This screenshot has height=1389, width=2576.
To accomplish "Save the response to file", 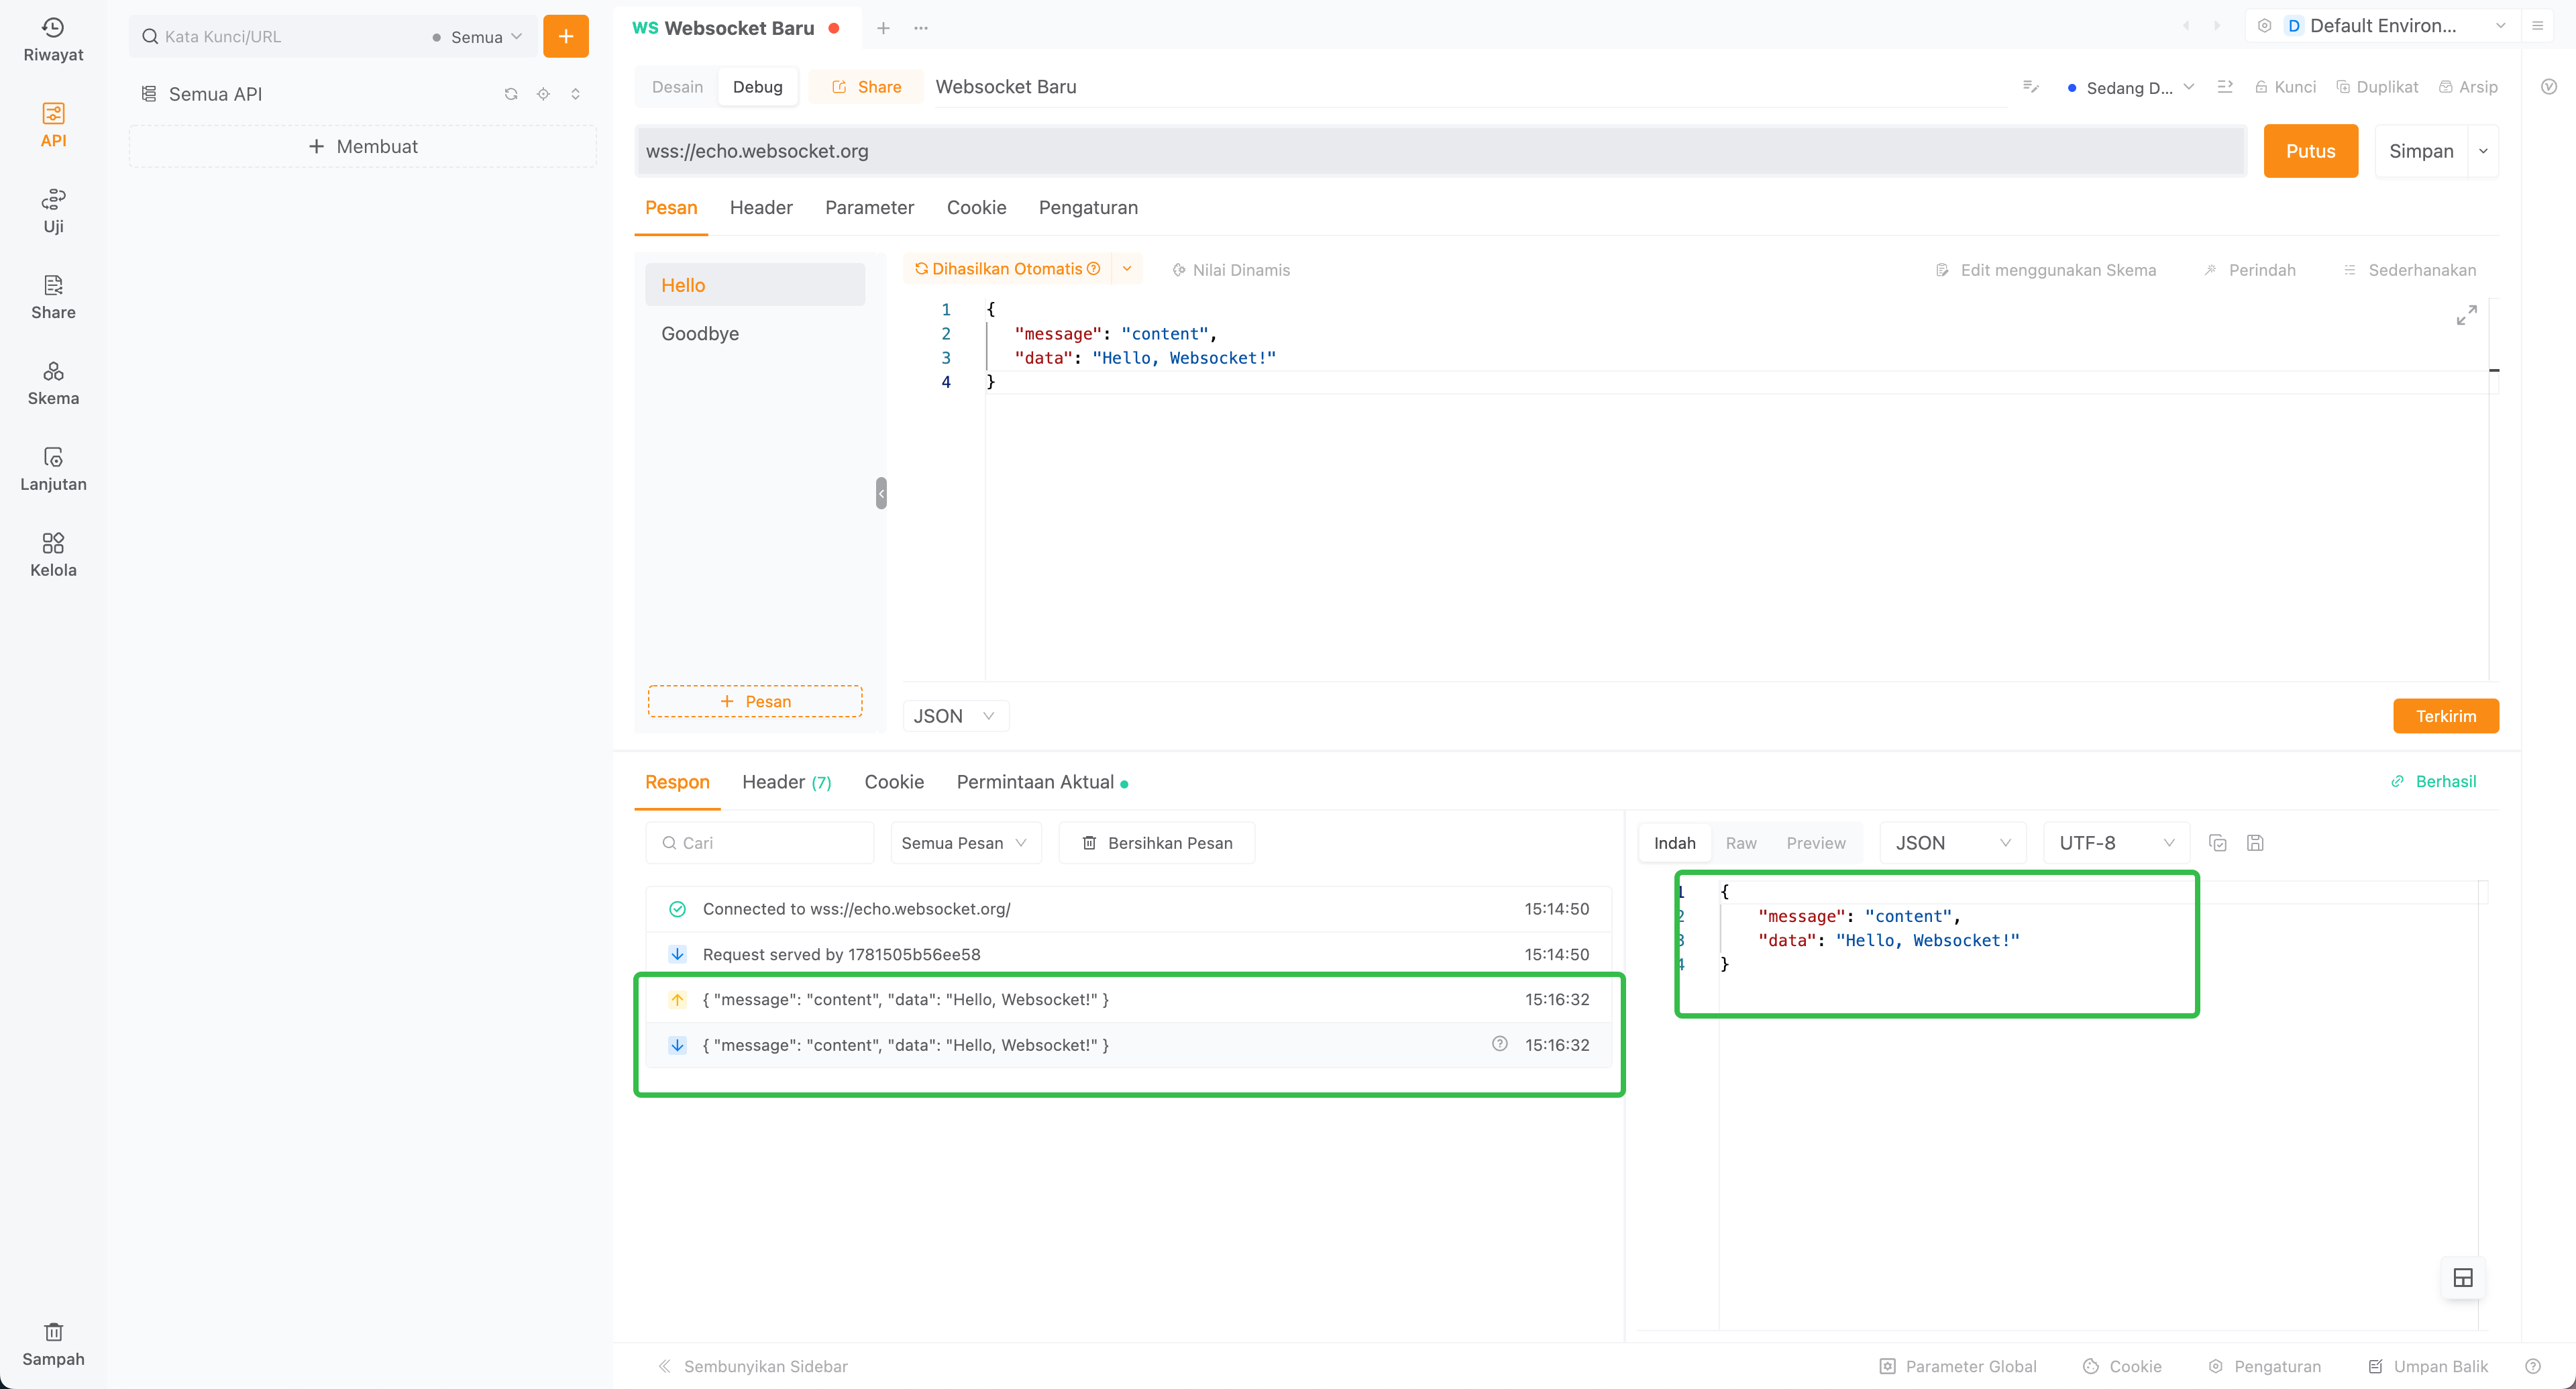I will (x=2255, y=843).
